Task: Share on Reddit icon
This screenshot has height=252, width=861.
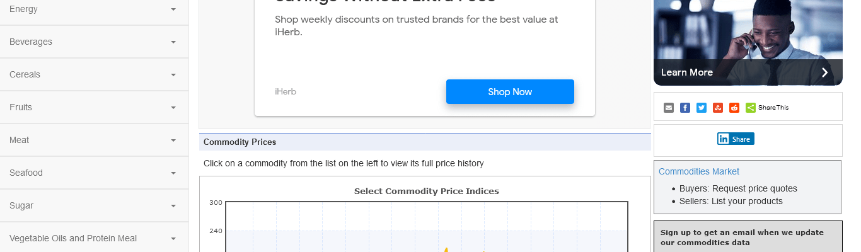Action: [734, 108]
